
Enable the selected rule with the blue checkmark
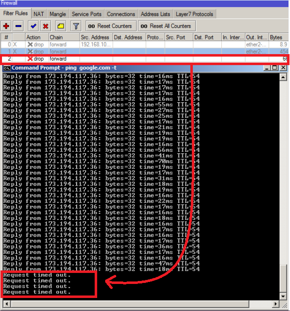34,26
